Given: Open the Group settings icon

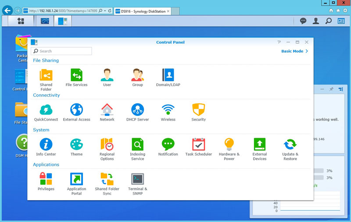Looking at the screenshot, I should pos(137,77).
